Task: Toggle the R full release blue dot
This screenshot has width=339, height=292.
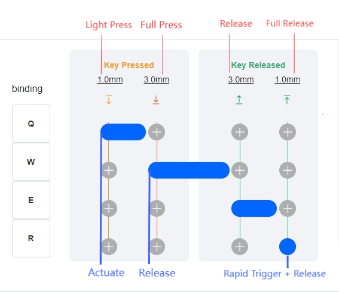Action: (x=288, y=247)
